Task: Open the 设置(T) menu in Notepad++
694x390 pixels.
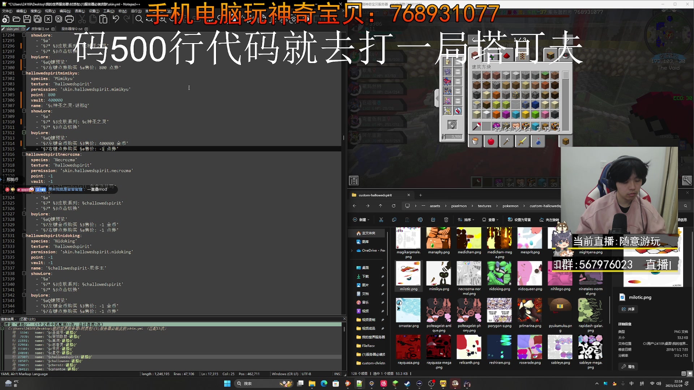Action: [94, 11]
